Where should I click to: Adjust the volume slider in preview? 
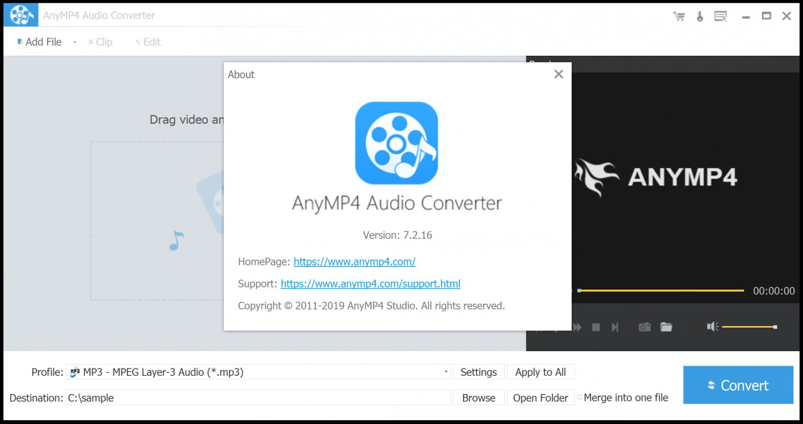(749, 327)
